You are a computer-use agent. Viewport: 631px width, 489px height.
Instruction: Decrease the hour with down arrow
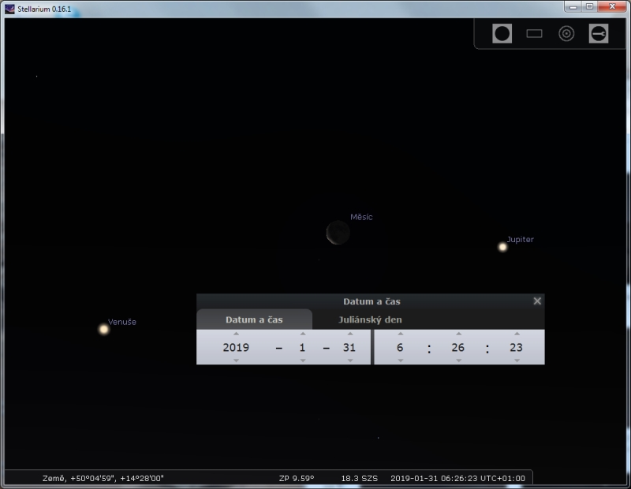pos(400,360)
